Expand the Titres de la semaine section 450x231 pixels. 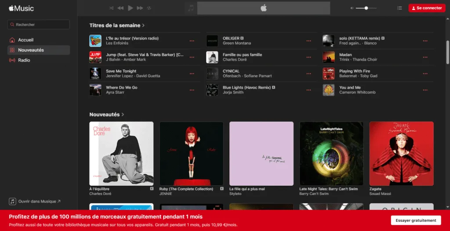pos(117,25)
